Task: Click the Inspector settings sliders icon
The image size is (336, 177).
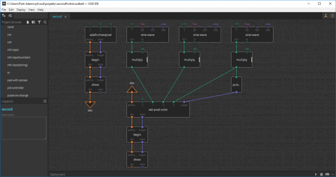Action: pos(10,16)
